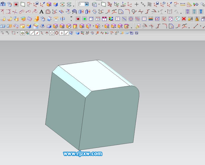
Task: Click the heart-shaped offset curve icon
Action: 48,12
